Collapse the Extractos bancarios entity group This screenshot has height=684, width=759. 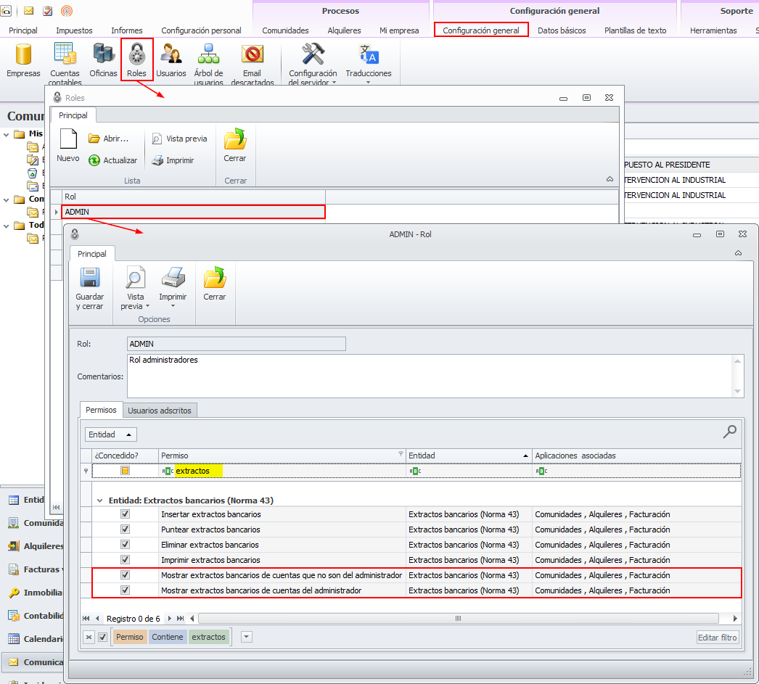click(99, 500)
